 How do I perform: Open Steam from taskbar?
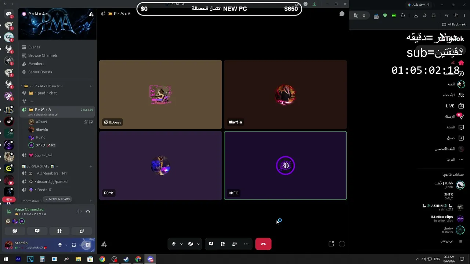tap(126, 259)
